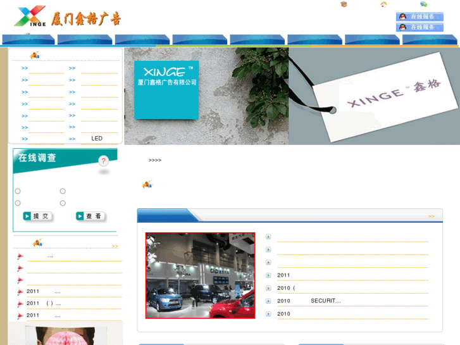
Task: Click the >> more link in blue panel header
Action: pos(432,216)
